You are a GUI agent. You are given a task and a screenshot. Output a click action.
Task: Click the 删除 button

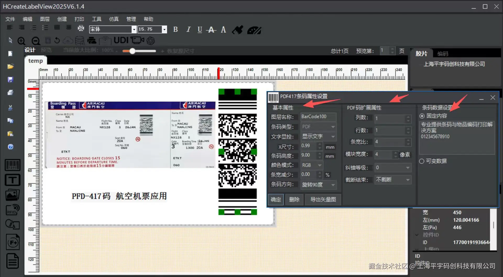coord(294,200)
